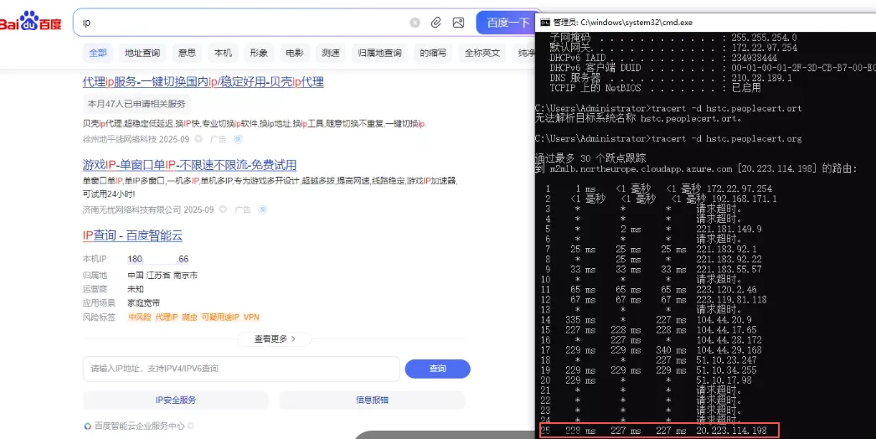Select the 全称英文 filter
The image size is (876, 439).
482,53
